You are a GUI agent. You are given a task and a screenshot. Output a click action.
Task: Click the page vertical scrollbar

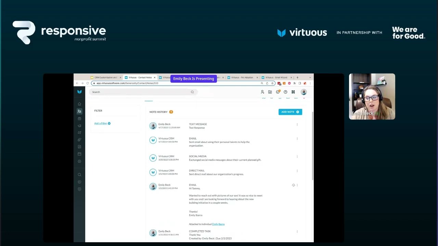click(x=312, y=146)
